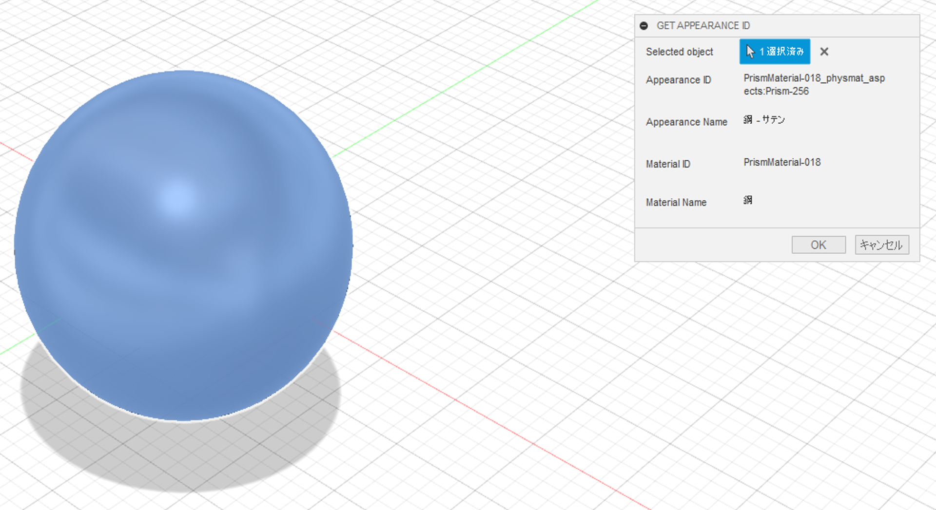Click the Appearance Name value 鋼 - サテン
The width and height of the screenshot is (936, 510).
tap(764, 120)
